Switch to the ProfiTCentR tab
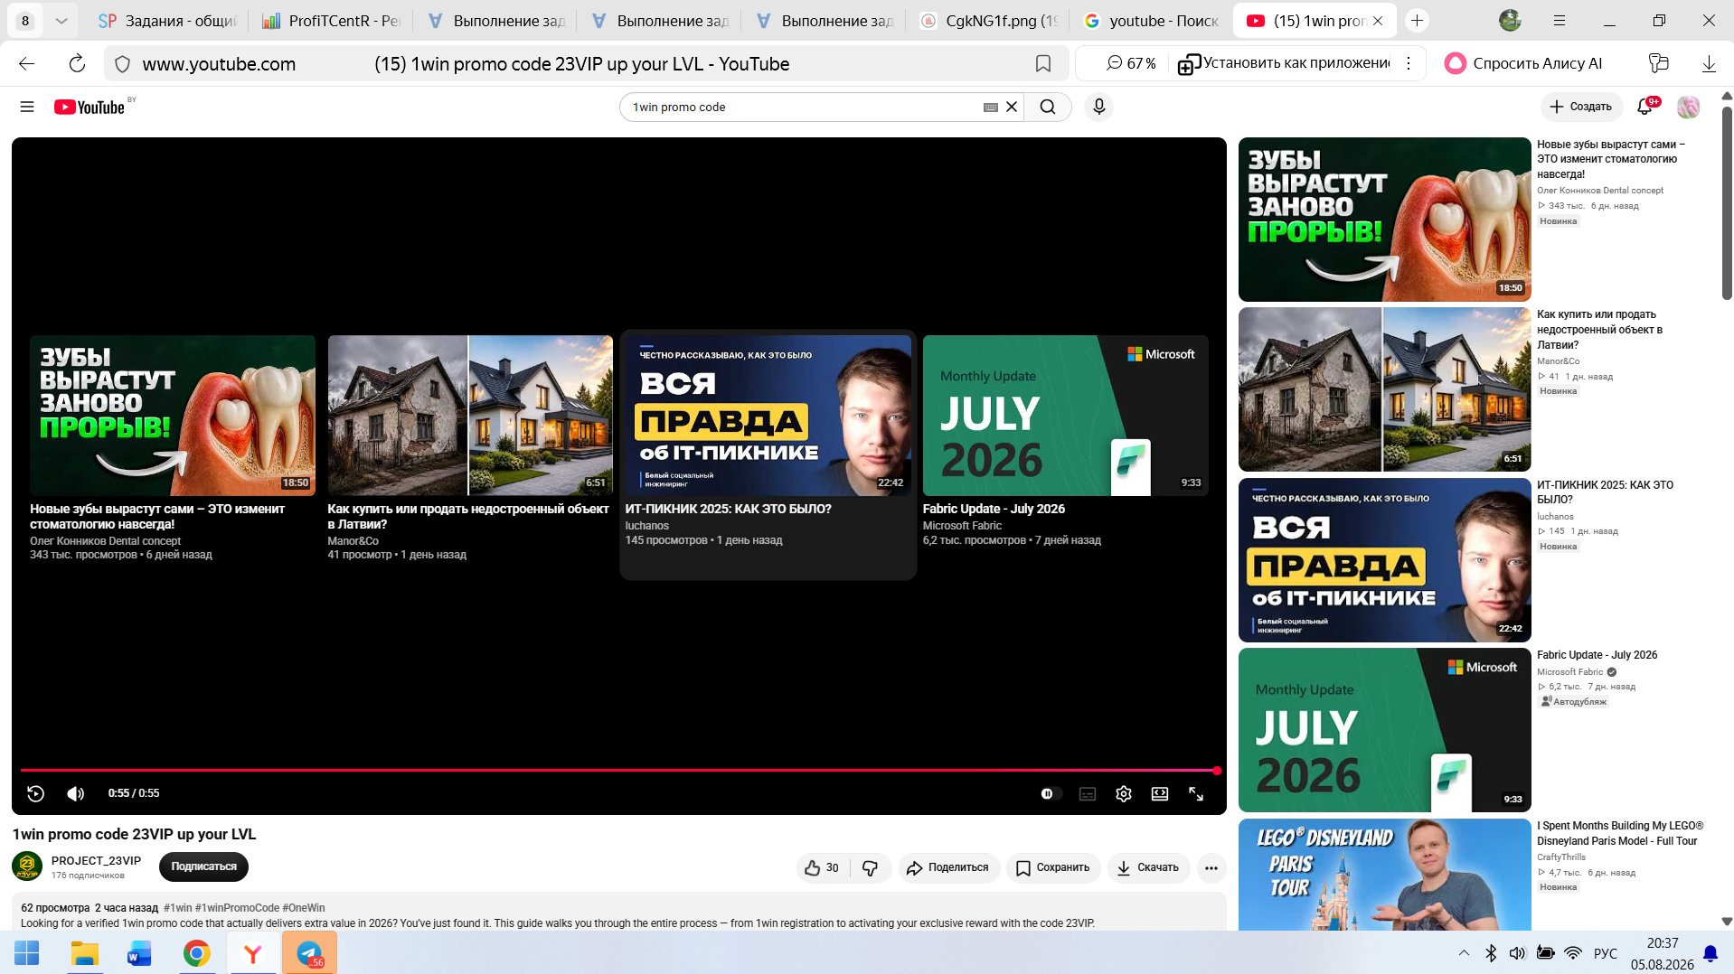The width and height of the screenshot is (1734, 974). (x=331, y=20)
